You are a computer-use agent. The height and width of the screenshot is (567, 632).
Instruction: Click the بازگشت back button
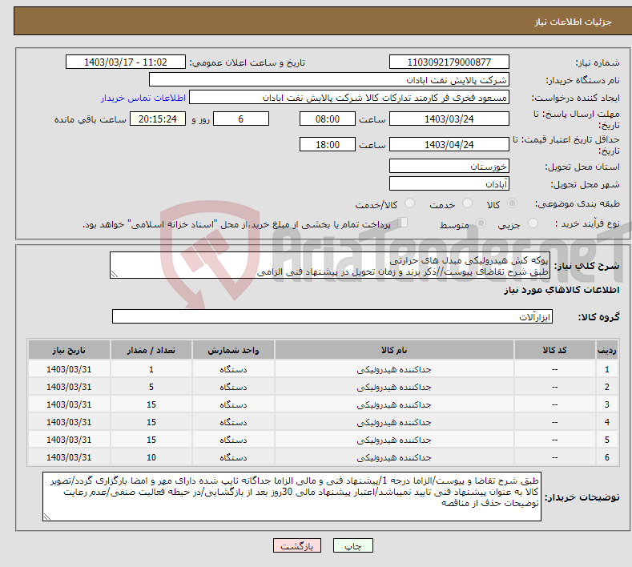(297, 545)
